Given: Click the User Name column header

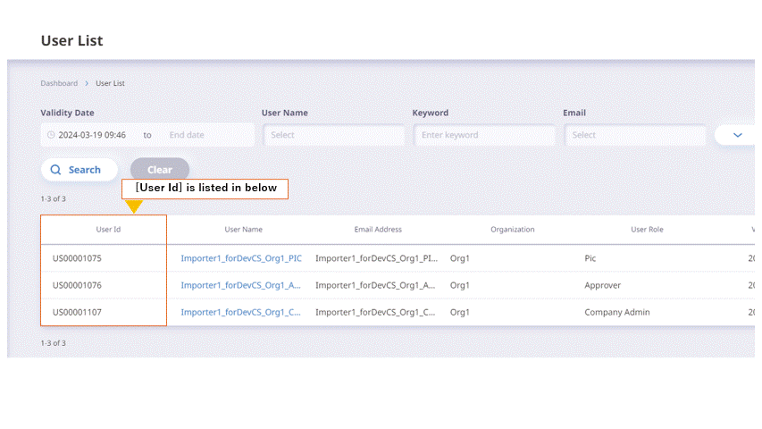Looking at the screenshot, I should click(x=243, y=230).
